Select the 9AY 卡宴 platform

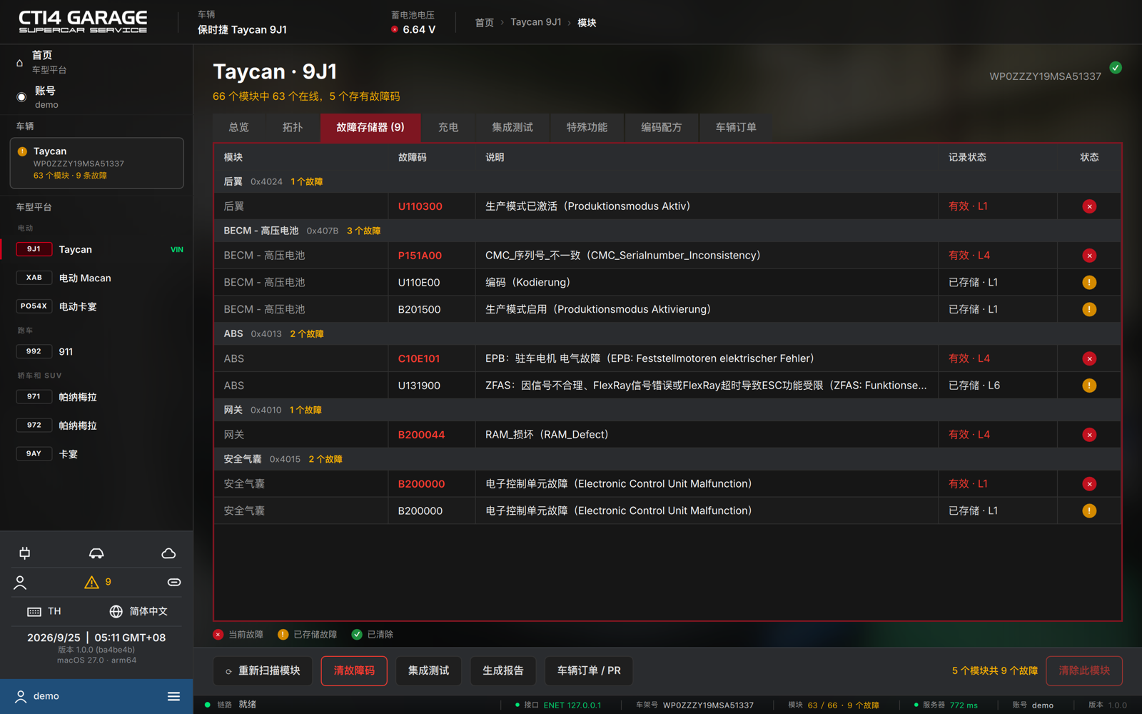point(96,454)
